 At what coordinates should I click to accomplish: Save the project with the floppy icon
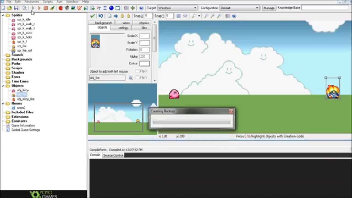[16, 8]
